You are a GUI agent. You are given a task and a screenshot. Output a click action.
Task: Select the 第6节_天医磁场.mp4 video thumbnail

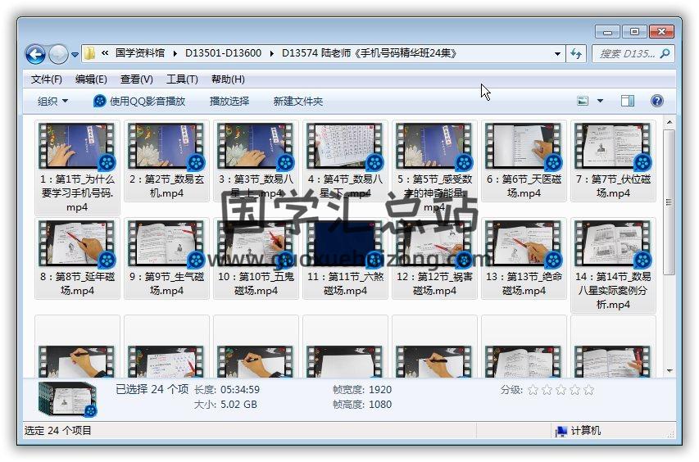point(522,147)
